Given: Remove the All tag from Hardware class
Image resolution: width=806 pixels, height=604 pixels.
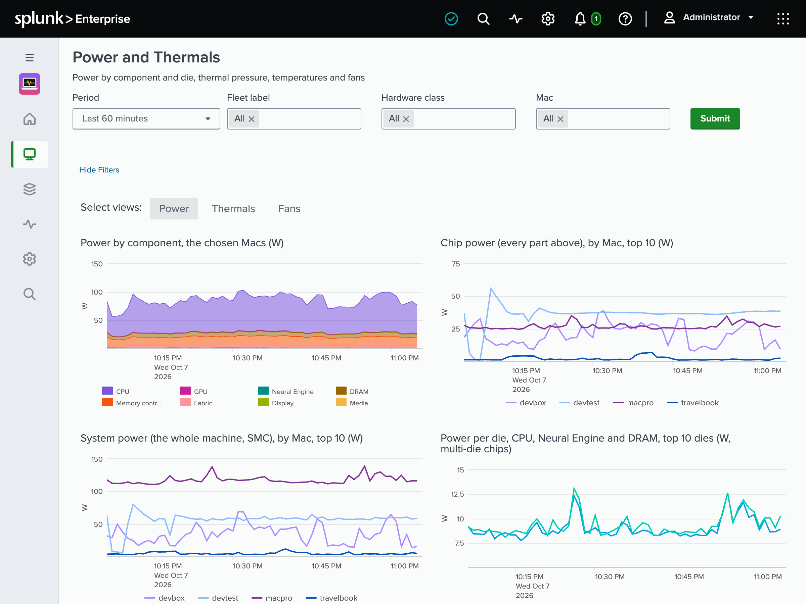Looking at the screenshot, I should [406, 119].
